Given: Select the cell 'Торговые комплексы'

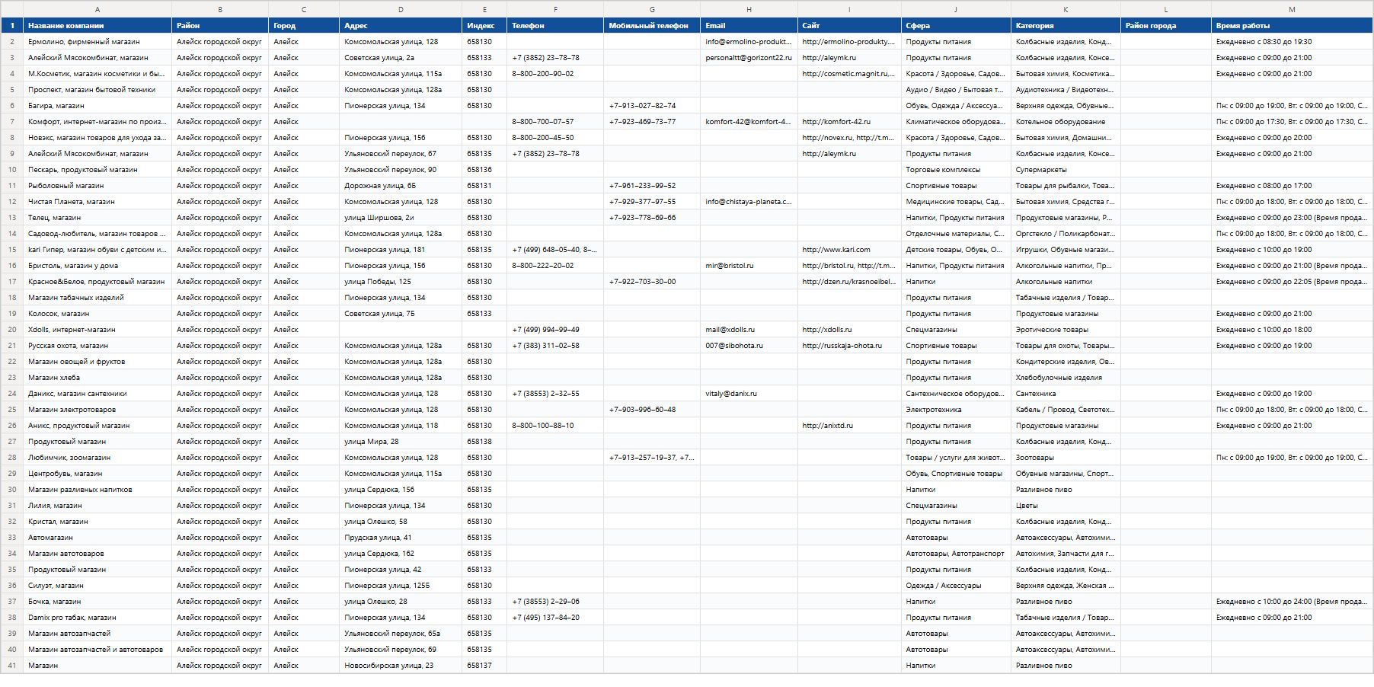Looking at the screenshot, I should coord(956,170).
